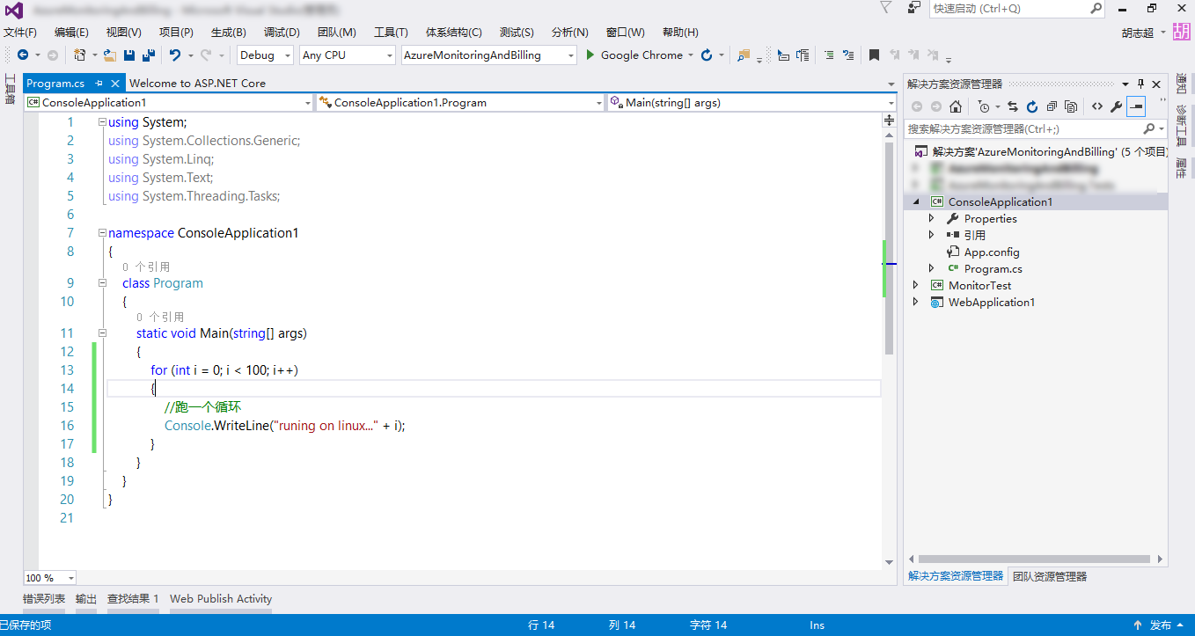Switch to 团队资源管理器 tab
The width and height of the screenshot is (1195, 636).
click(x=1049, y=576)
